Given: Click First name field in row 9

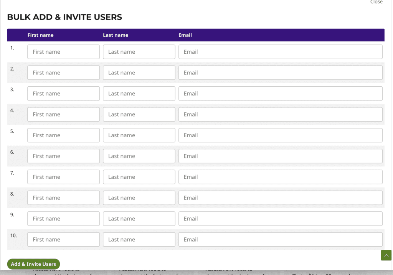Looking at the screenshot, I should (x=63, y=219).
